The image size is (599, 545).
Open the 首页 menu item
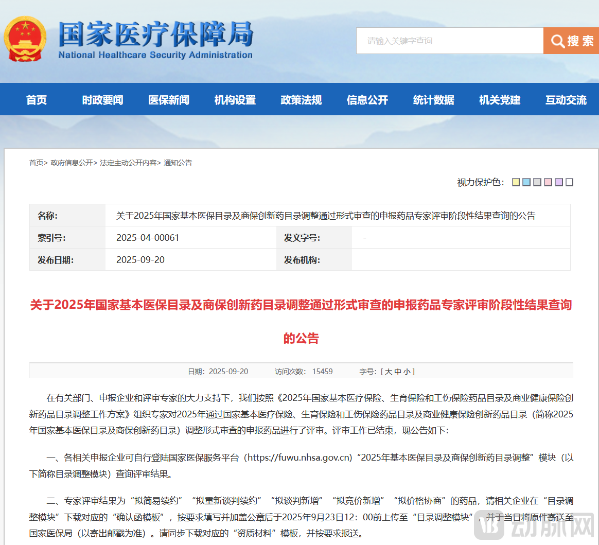[x=36, y=100]
